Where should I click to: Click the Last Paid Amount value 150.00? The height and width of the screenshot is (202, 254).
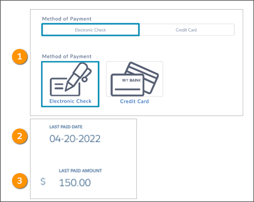click(x=75, y=182)
